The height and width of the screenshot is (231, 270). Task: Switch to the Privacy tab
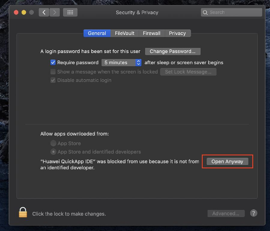177,33
